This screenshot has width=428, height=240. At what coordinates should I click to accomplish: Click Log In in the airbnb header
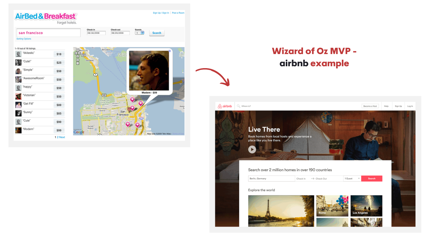point(410,106)
